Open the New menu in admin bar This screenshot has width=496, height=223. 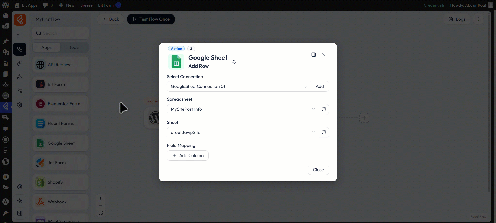point(67,5)
